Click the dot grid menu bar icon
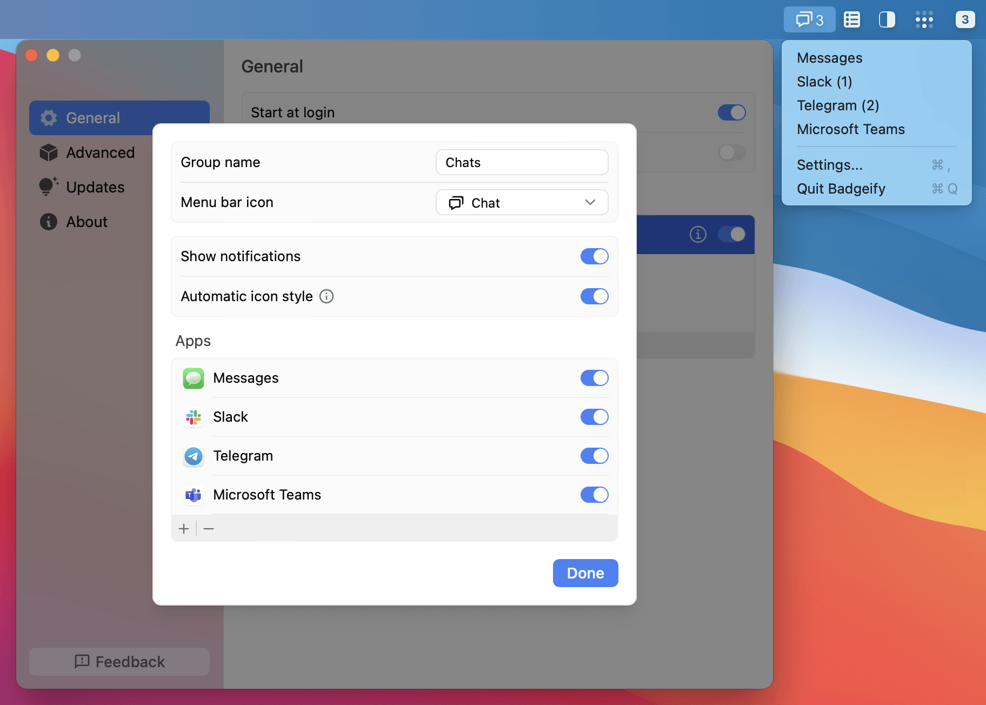The width and height of the screenshot is (986, 705). point(924,20)
